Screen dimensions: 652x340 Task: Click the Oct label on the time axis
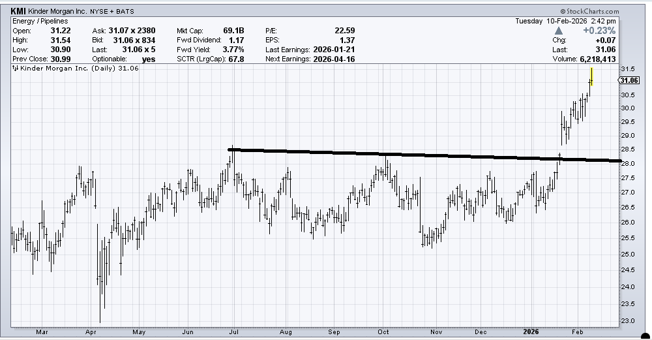coord(383,332)
